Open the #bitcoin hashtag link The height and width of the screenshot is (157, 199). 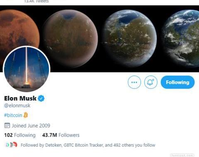(x=13, y=115)
